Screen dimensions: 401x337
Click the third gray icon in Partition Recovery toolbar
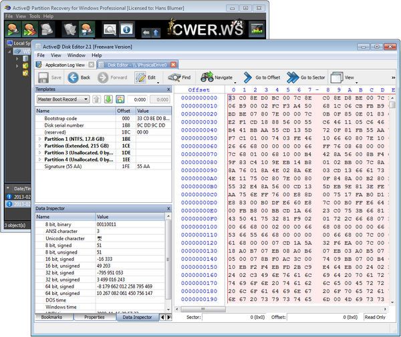click(x=47, y=29)
